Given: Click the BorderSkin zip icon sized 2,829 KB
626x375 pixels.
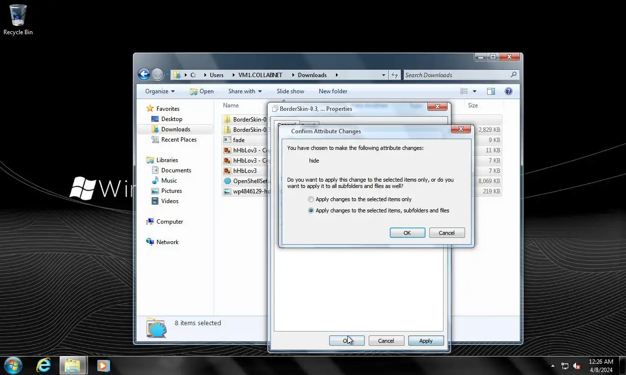Looking at the screenshot, I should pos(227,129).
